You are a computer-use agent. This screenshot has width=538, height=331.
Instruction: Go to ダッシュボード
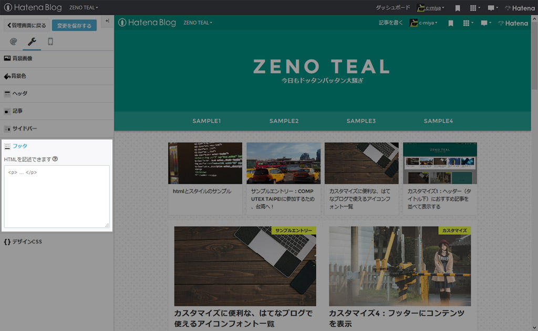(393, 7)
